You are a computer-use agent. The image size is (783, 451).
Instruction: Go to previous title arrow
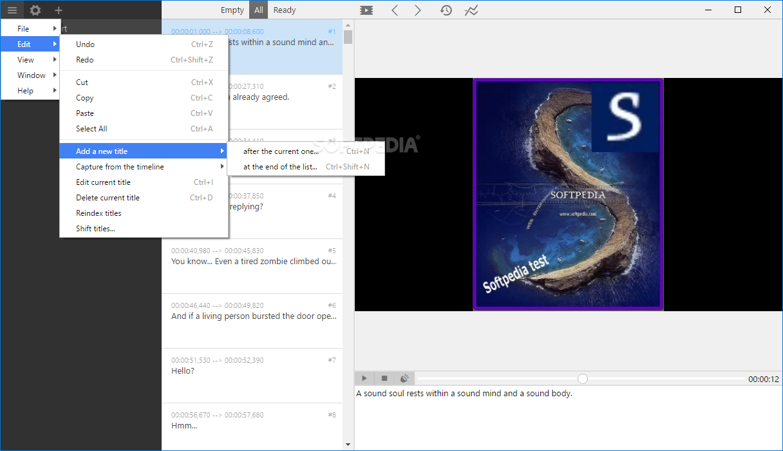(395, 10)
